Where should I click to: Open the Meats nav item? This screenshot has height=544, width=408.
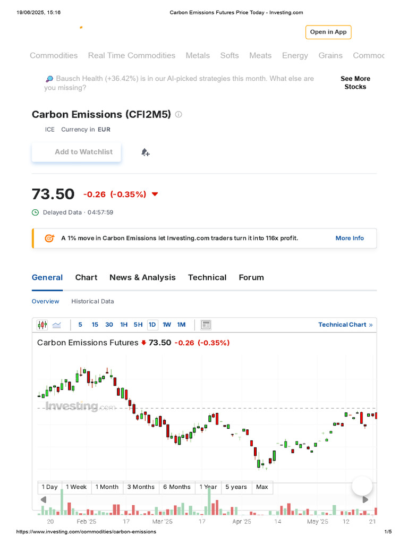click(x=260, y=55)
